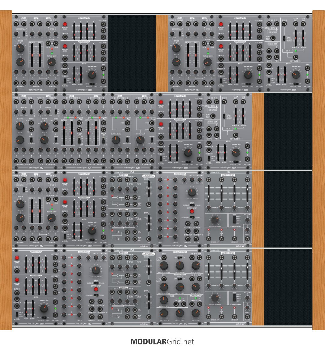
Task: Click channel 1 fader on bottom-row 131 mixer
Action: coord(208,271)
